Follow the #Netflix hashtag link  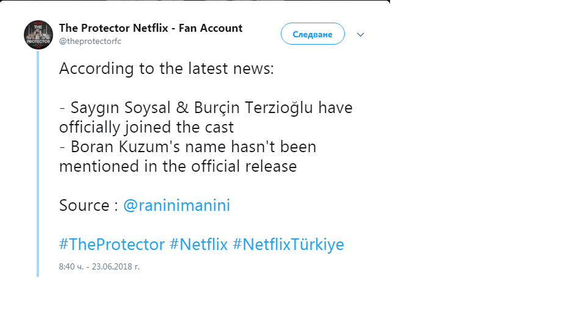(198, 244)
